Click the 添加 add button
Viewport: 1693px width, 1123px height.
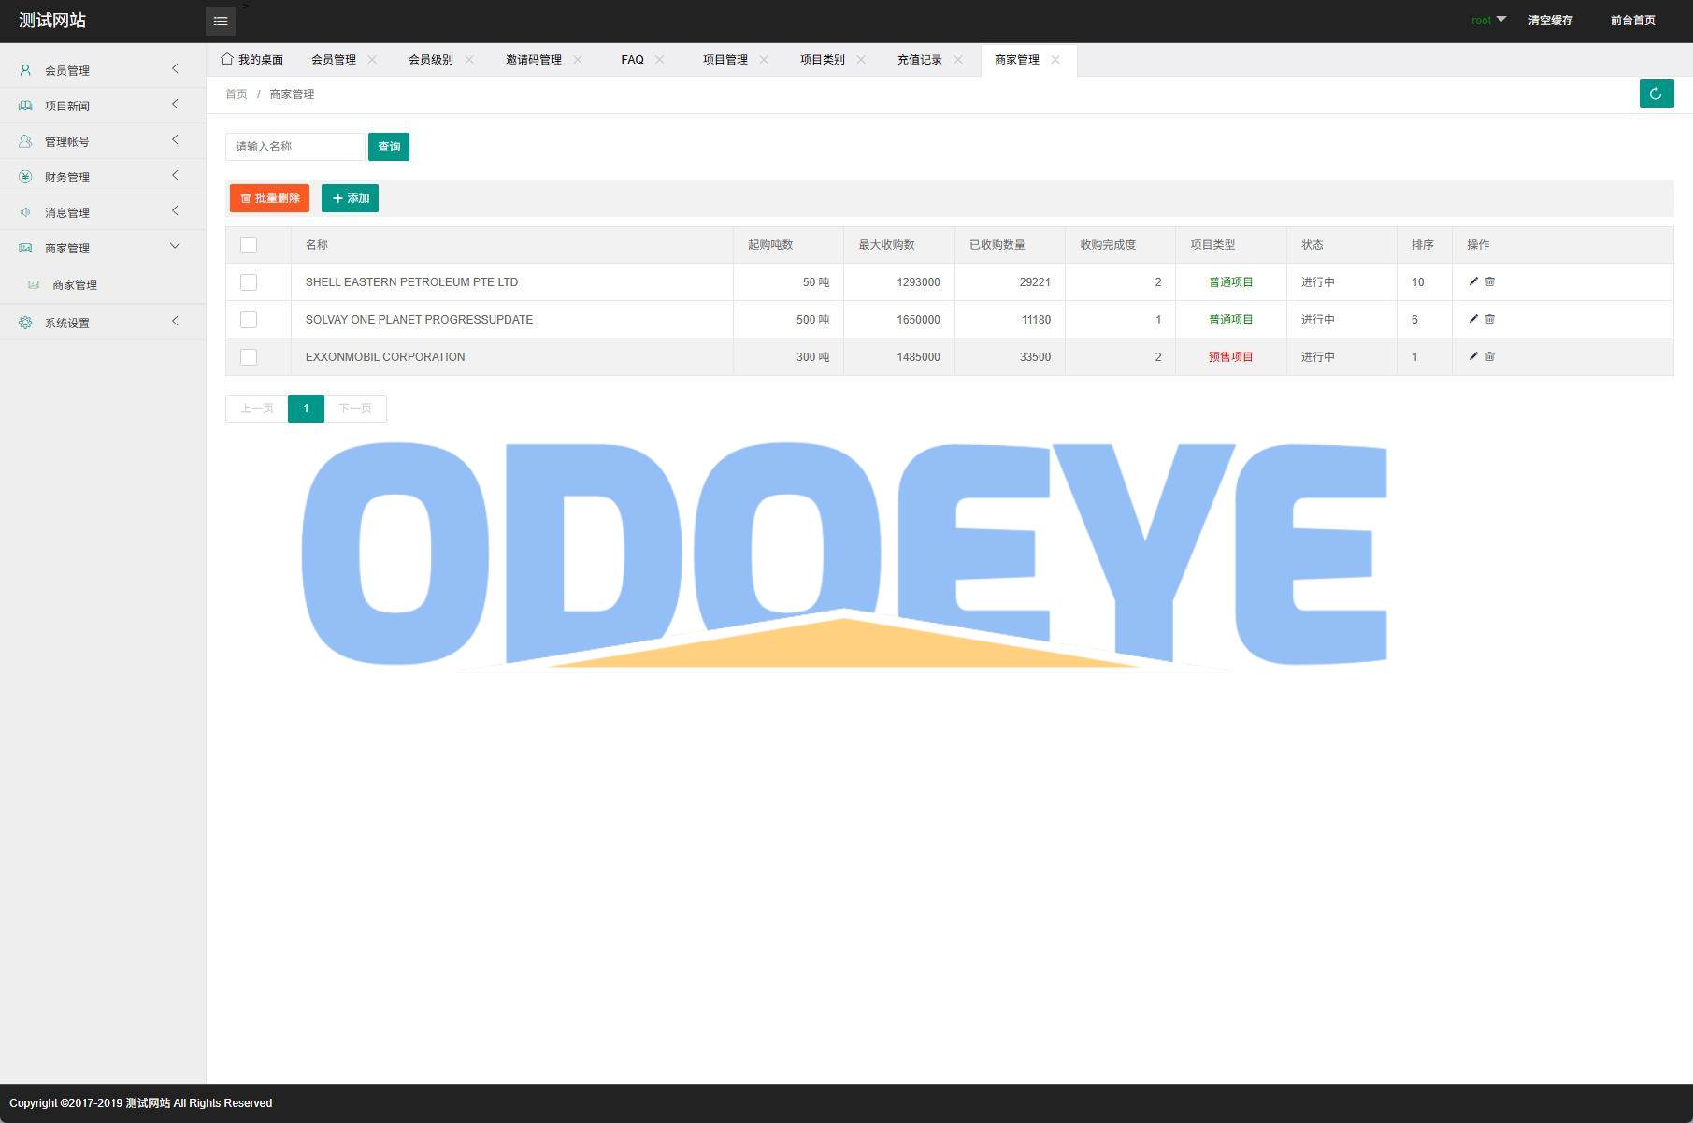click(x=350, y=198)
